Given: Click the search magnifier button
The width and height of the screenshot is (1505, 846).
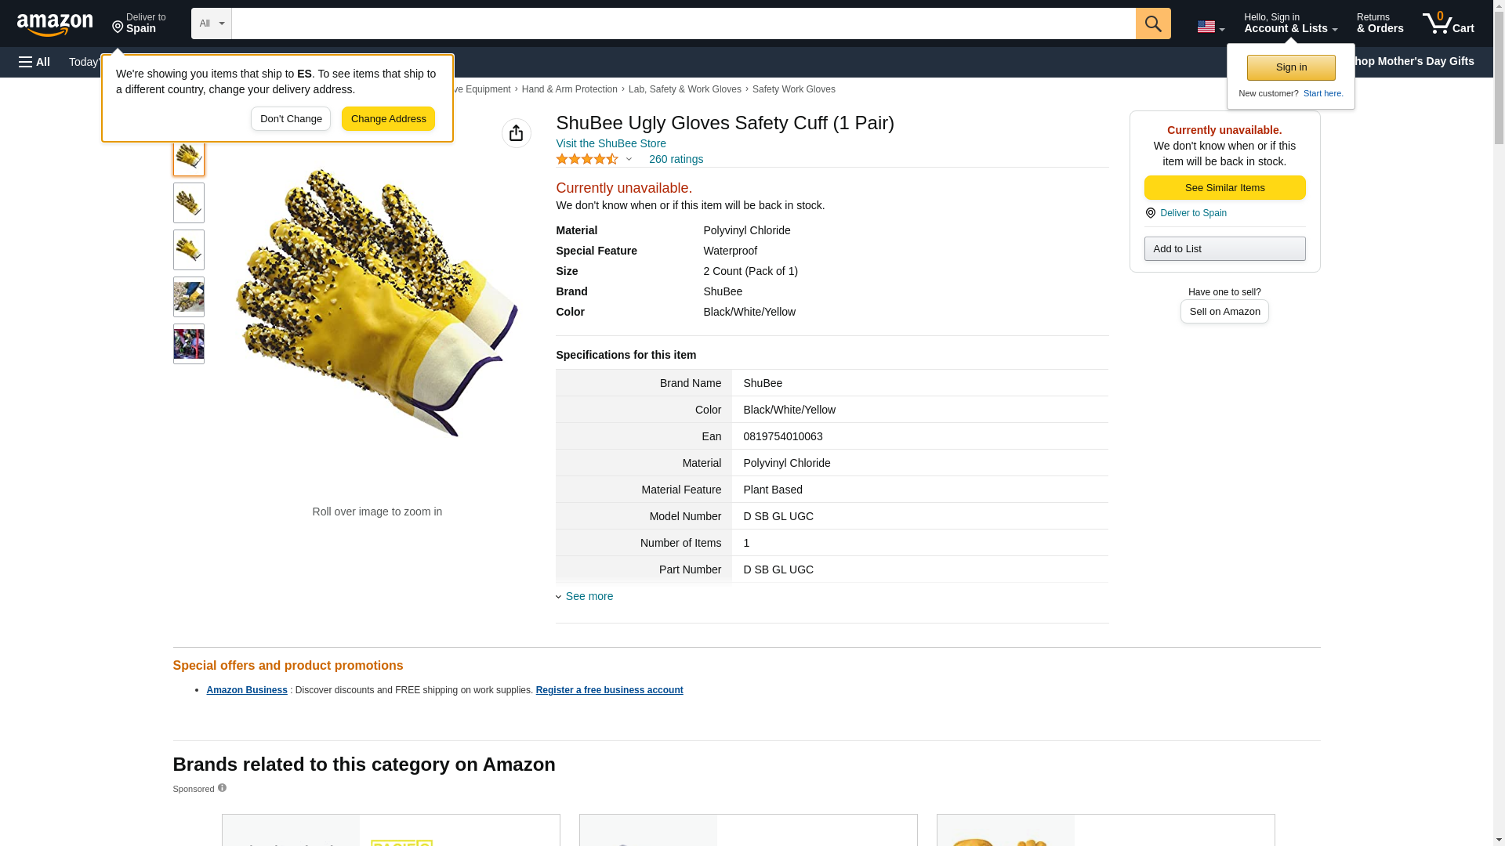Looking at the screenshot, I should coord(1152,23).
